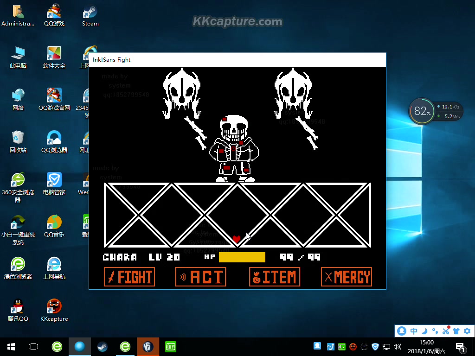Click the right Gaster Blaster skull

[x=293, y=93]
